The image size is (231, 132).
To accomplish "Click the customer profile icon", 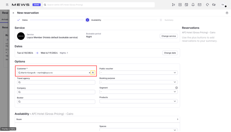I will click(x=93, y=73).
